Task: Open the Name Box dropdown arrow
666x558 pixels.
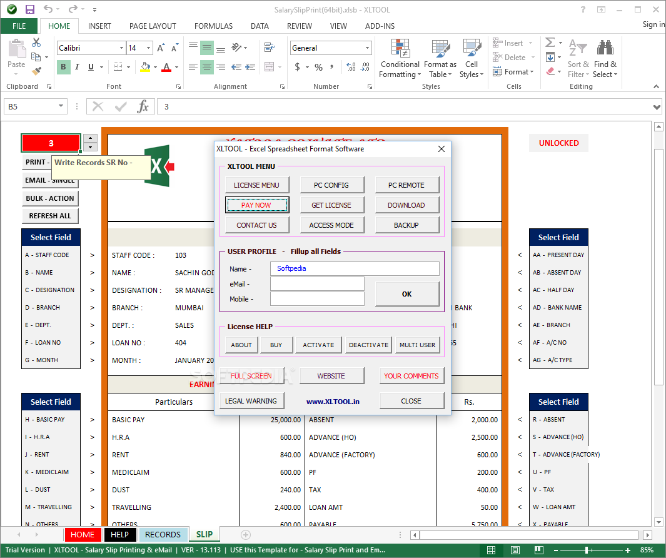Action: pos(61,106)
